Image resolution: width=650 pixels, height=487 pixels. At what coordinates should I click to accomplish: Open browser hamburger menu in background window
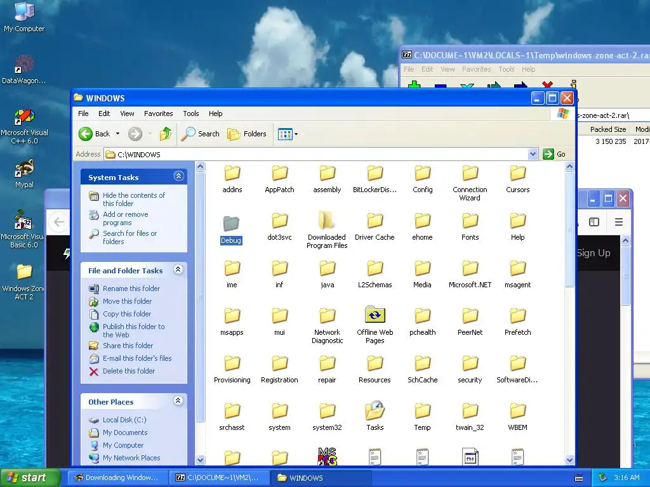click(618, 222)
